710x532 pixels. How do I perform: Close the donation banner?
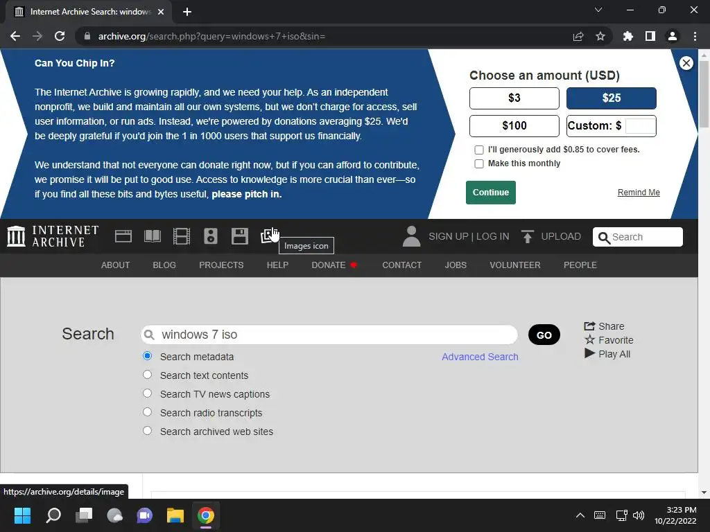[686, 63]
